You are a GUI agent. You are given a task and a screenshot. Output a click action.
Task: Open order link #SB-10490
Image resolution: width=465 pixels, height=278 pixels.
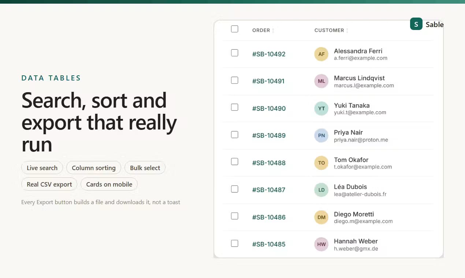[x=269, y=109]
